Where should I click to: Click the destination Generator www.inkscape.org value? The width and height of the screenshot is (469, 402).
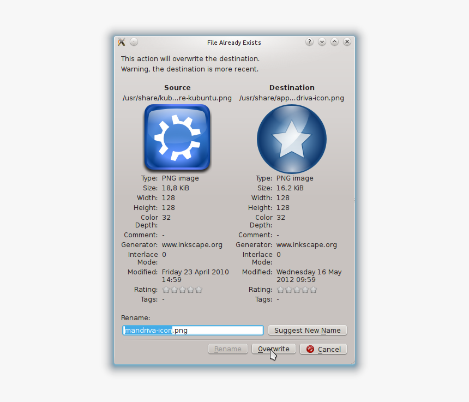click(306, 245)
